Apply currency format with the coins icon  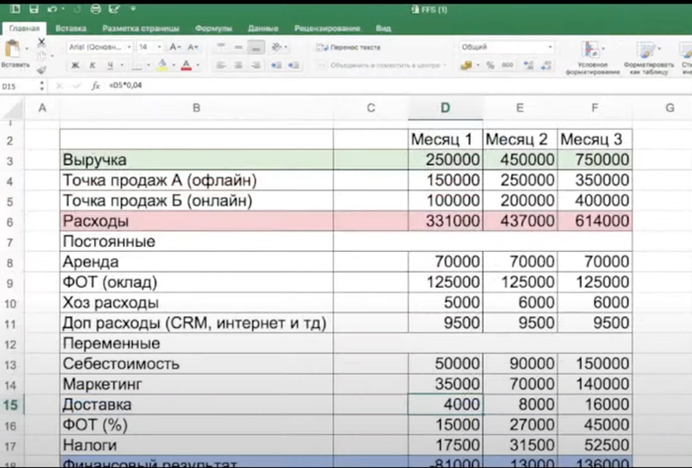[466, 65]
